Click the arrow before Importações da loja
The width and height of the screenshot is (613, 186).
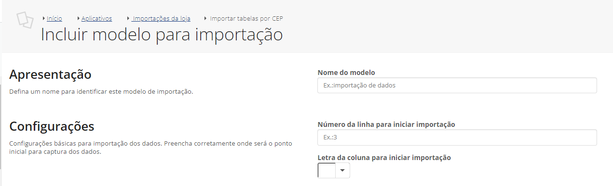[x=129, y=18]
